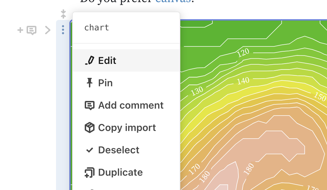This screenshot has height=190, width=327.
Task: Choose Pin in the context menu
Action: click(x=126, y=83)
